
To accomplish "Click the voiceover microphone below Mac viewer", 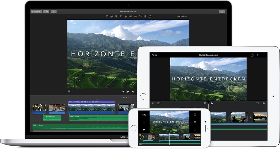I will coord(69,92).
